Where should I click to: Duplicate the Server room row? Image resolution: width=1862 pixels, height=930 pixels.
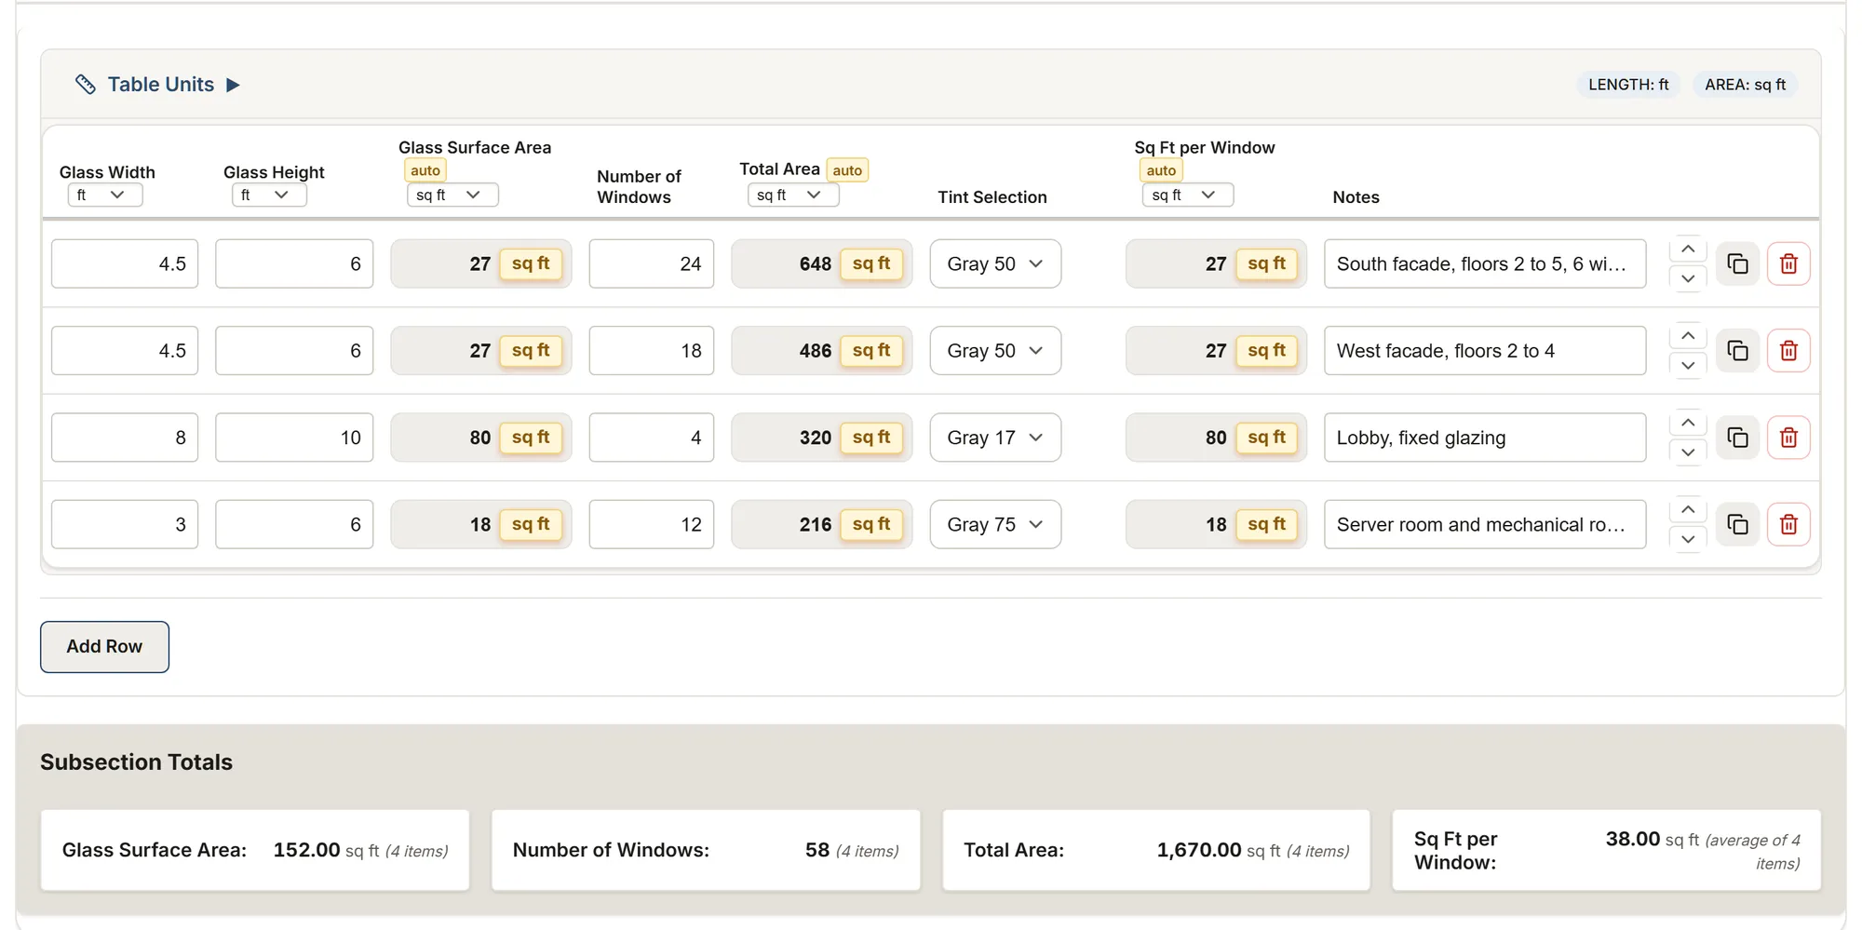[1737, 524]
